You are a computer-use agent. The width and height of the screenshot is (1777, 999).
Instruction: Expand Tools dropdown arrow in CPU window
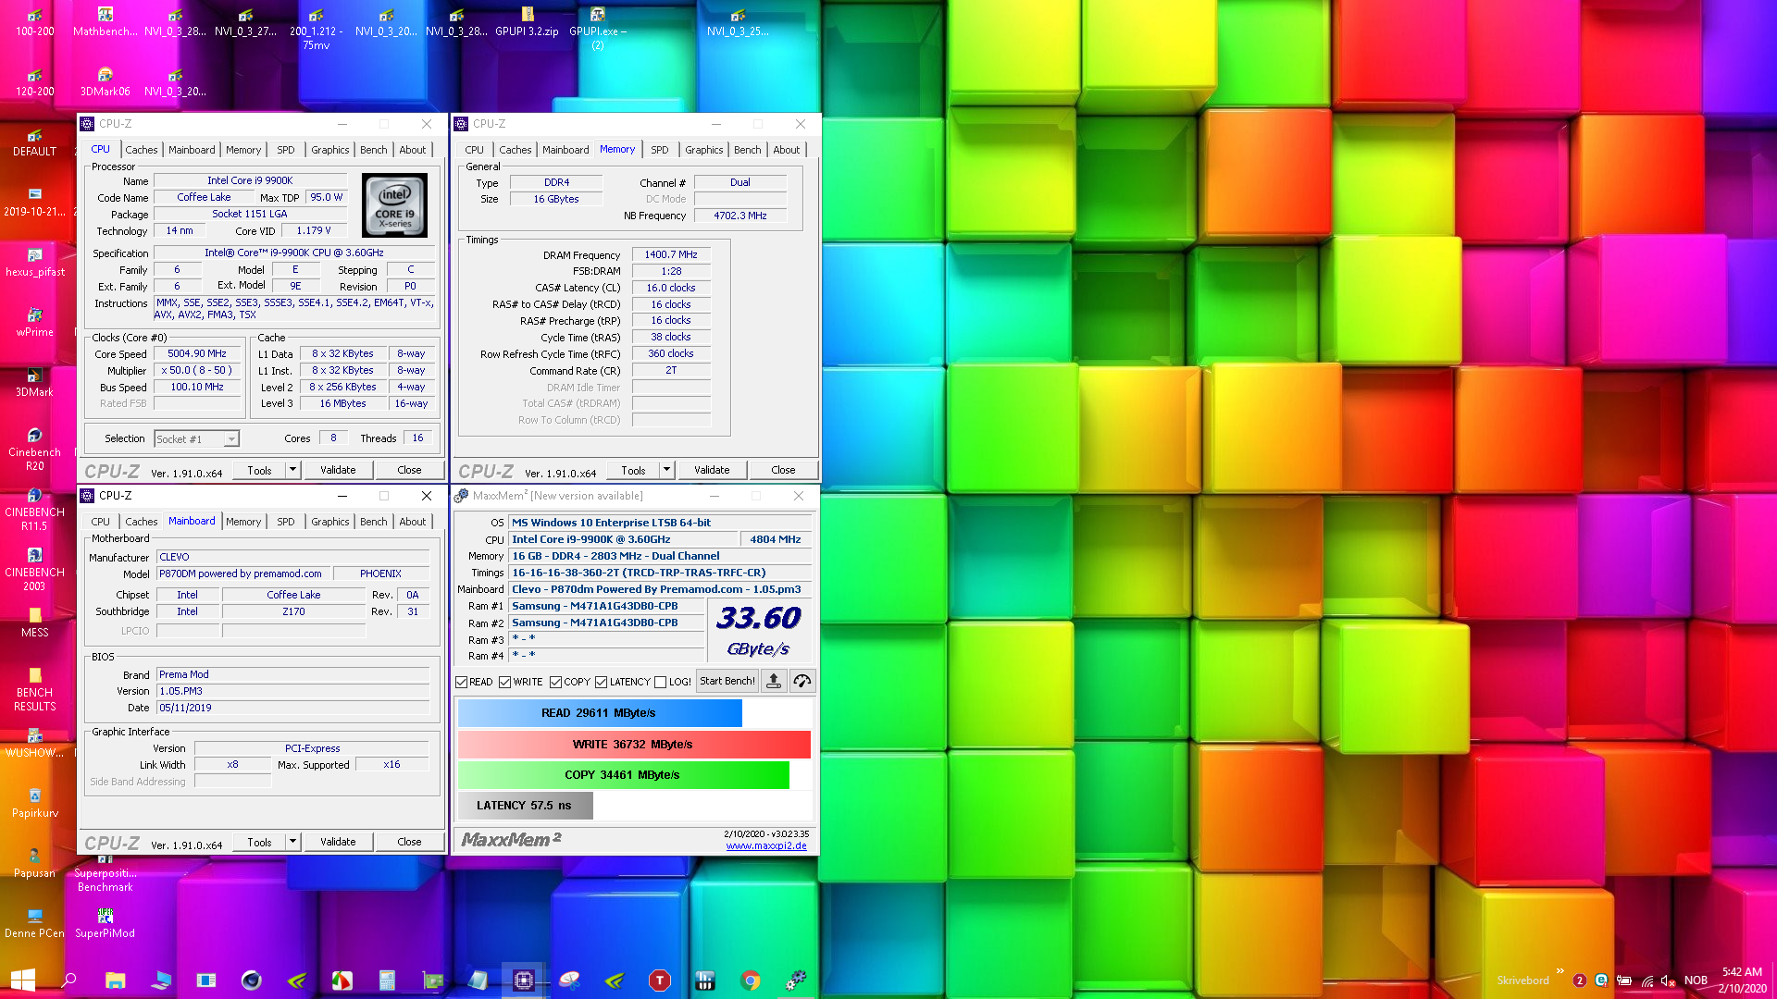click(292, 470)
